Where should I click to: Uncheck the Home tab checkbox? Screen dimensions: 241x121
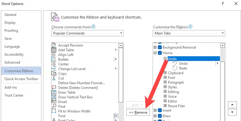[x=160, y=53]
